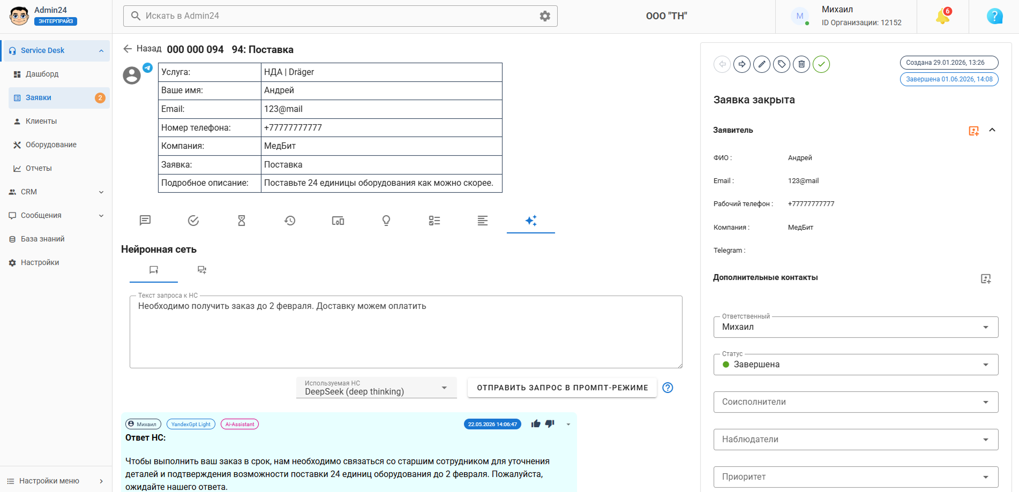Open the comments chat tab icon

145,221
